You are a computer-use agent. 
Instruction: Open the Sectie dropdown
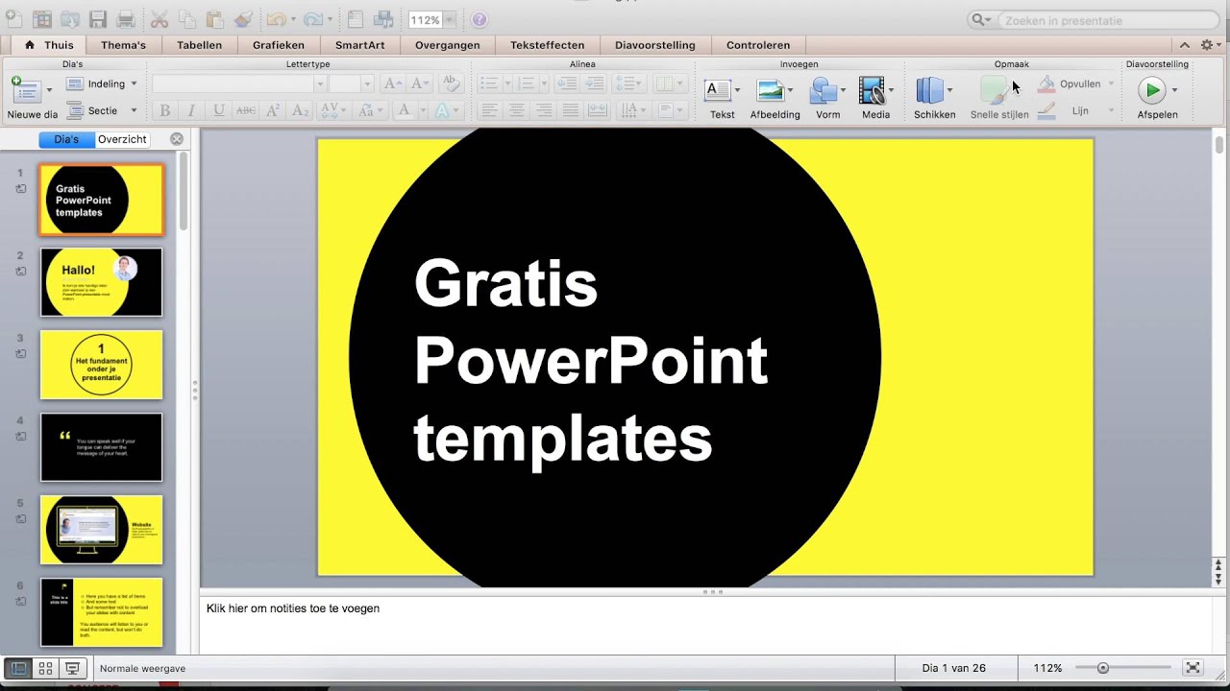coord(101,110)
